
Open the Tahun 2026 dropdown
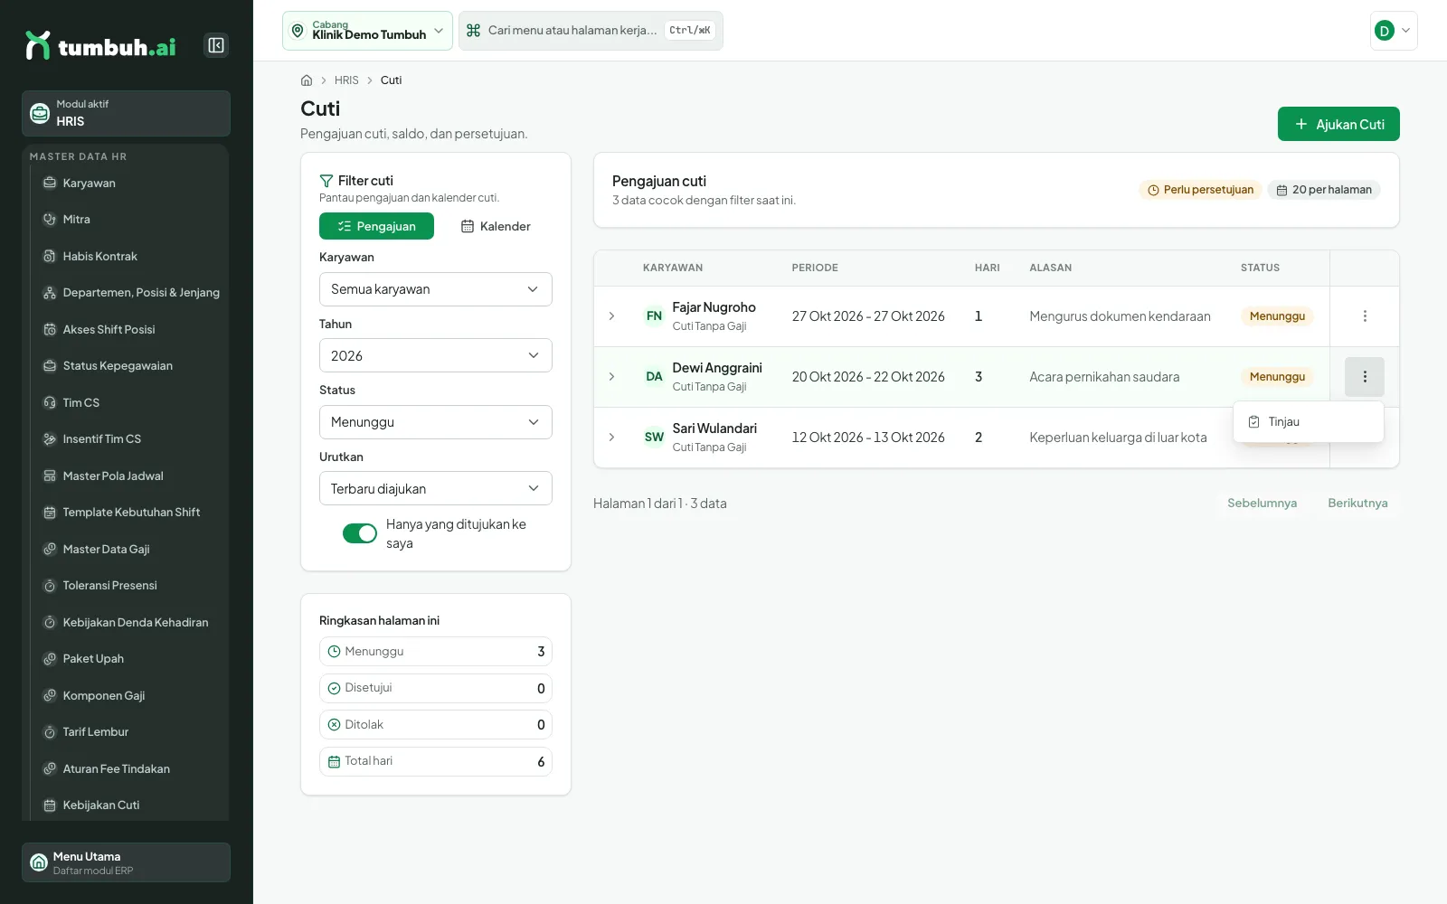tap(435, 355)
